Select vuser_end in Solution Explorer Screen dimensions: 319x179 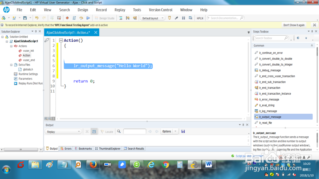tap(29, 60)
